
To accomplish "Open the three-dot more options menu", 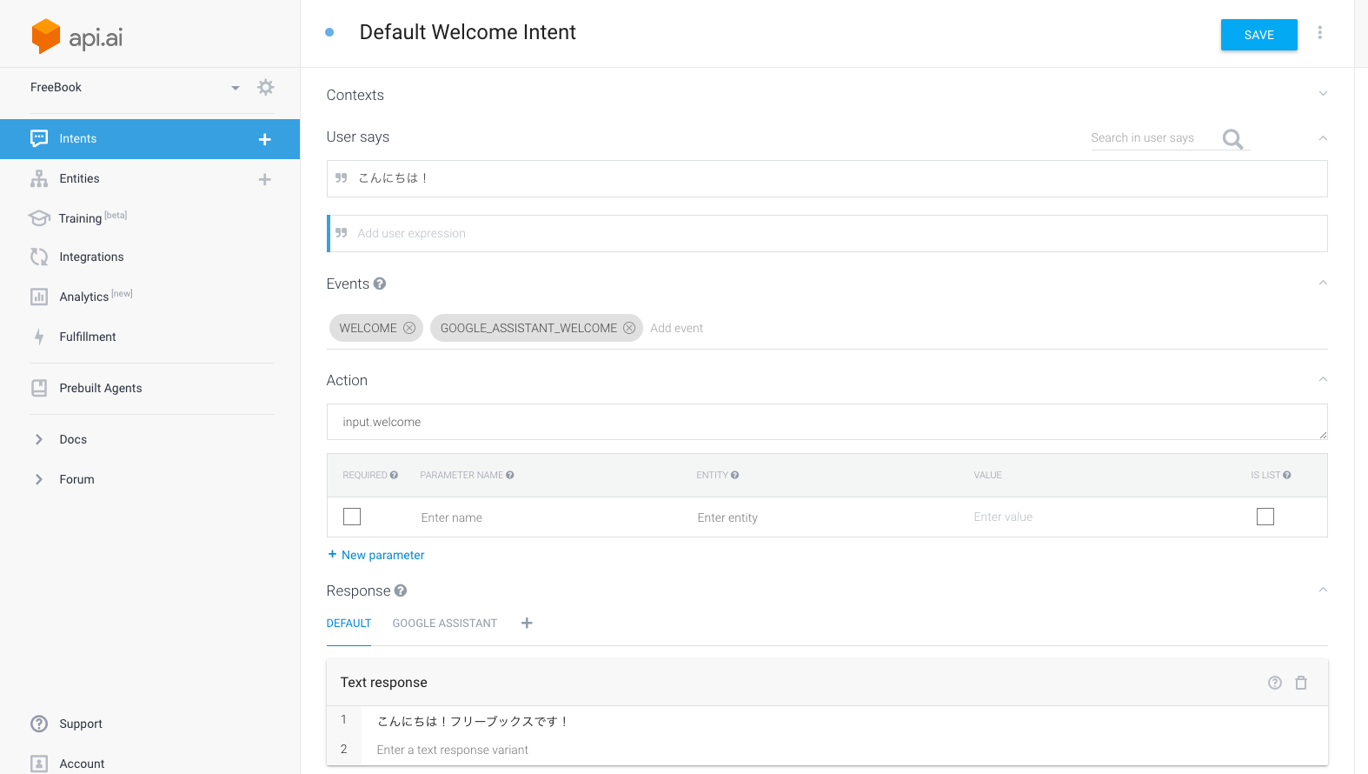I will (1319, 32).
